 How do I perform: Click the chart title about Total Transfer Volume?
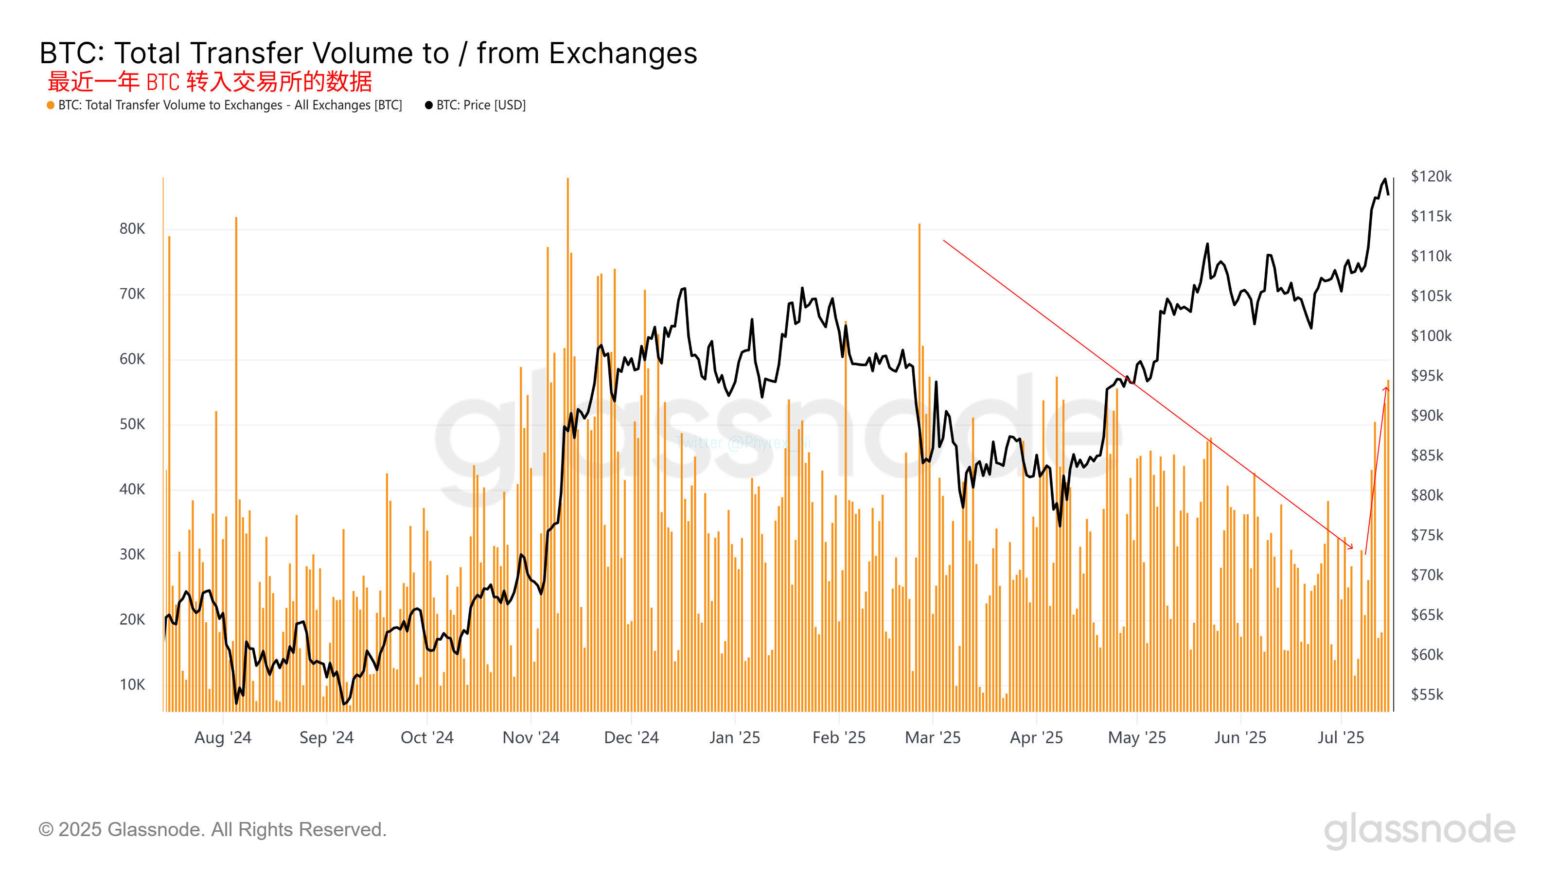(x=369, y=53)
